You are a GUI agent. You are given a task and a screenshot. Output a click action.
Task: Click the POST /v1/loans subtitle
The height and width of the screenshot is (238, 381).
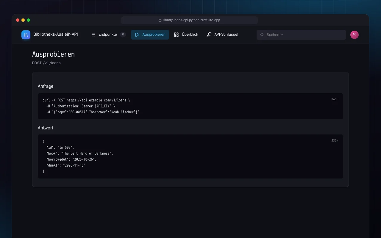46,63
